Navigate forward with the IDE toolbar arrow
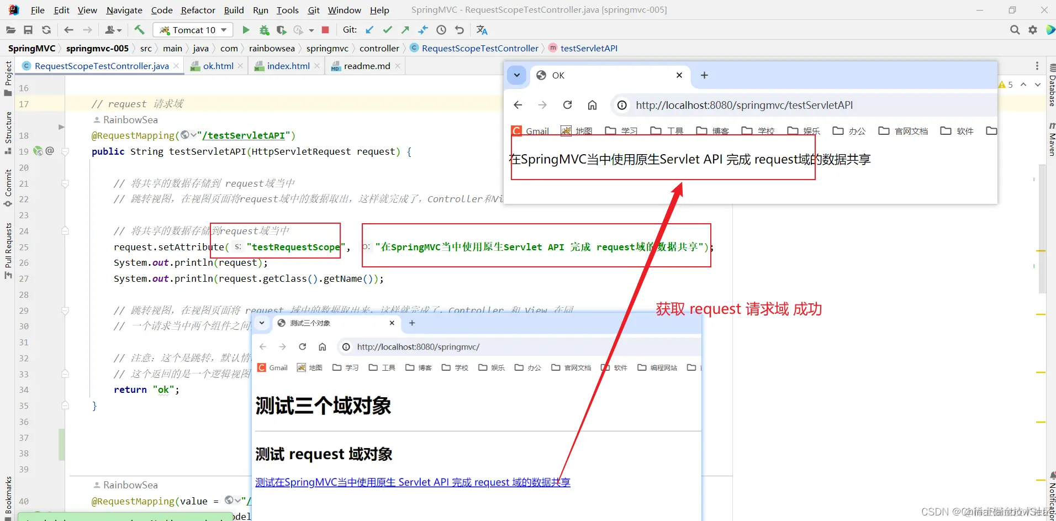The width and height of the screenshot is (1056, 521). 87,30
